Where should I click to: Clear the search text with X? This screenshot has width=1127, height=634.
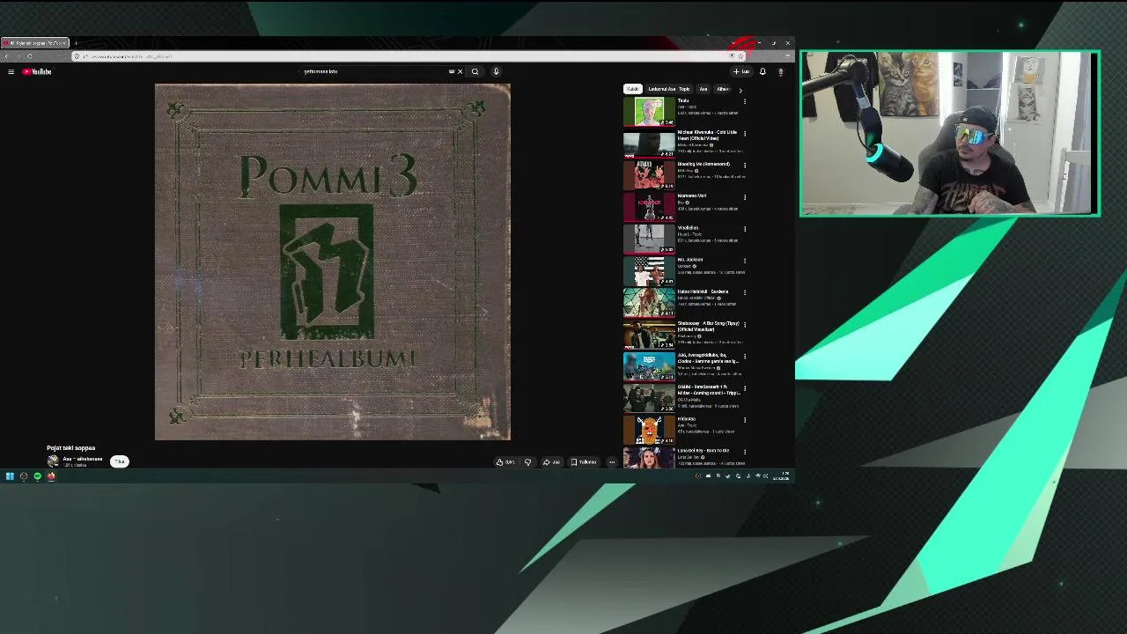(460, 71)
